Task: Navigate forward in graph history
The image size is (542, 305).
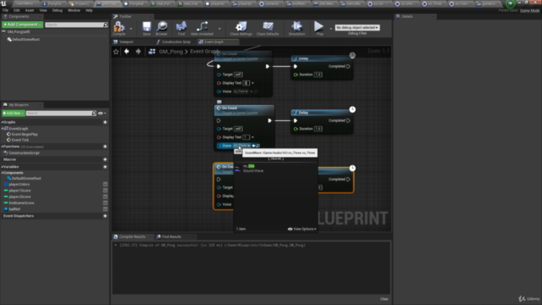Action: [138, 52]
